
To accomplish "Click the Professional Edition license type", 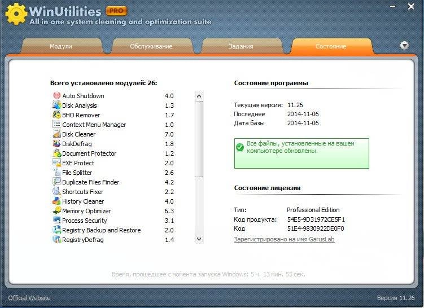I will 313,210.
